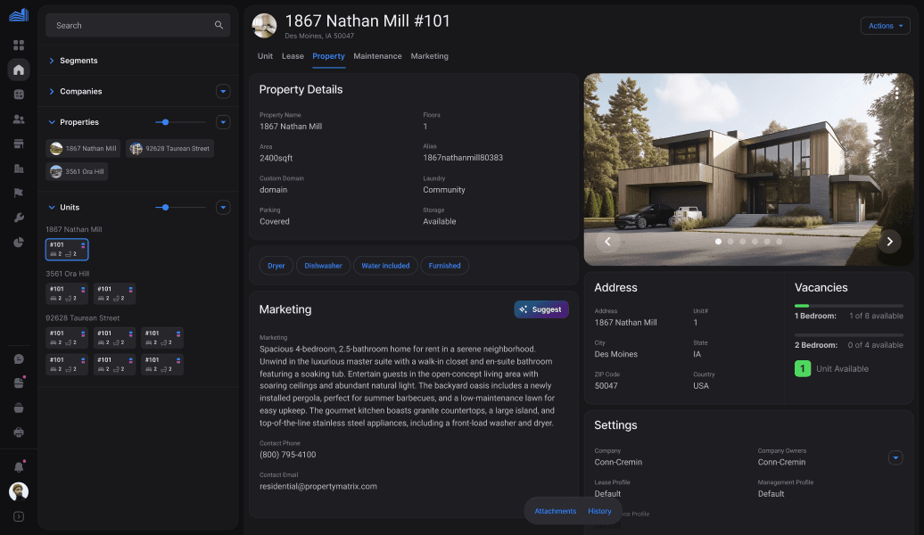The width and height of the screenshot is (924, 535).
Task: Switch to the Maintenance tab
Action: (x=378, y=56)
